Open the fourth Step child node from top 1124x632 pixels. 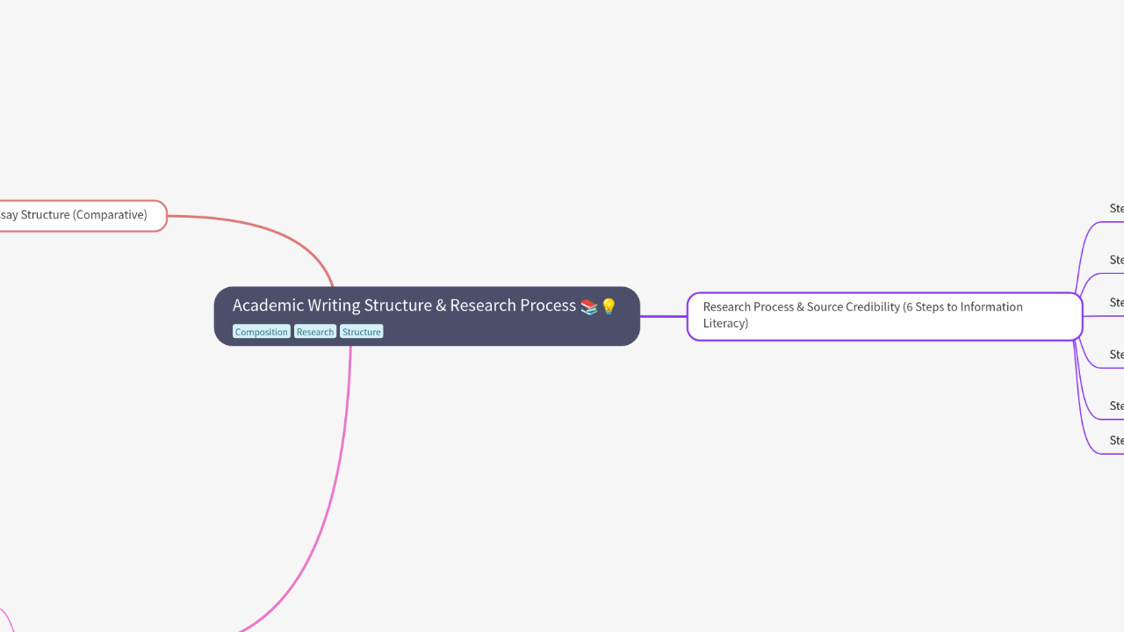tap(1116, 355)
